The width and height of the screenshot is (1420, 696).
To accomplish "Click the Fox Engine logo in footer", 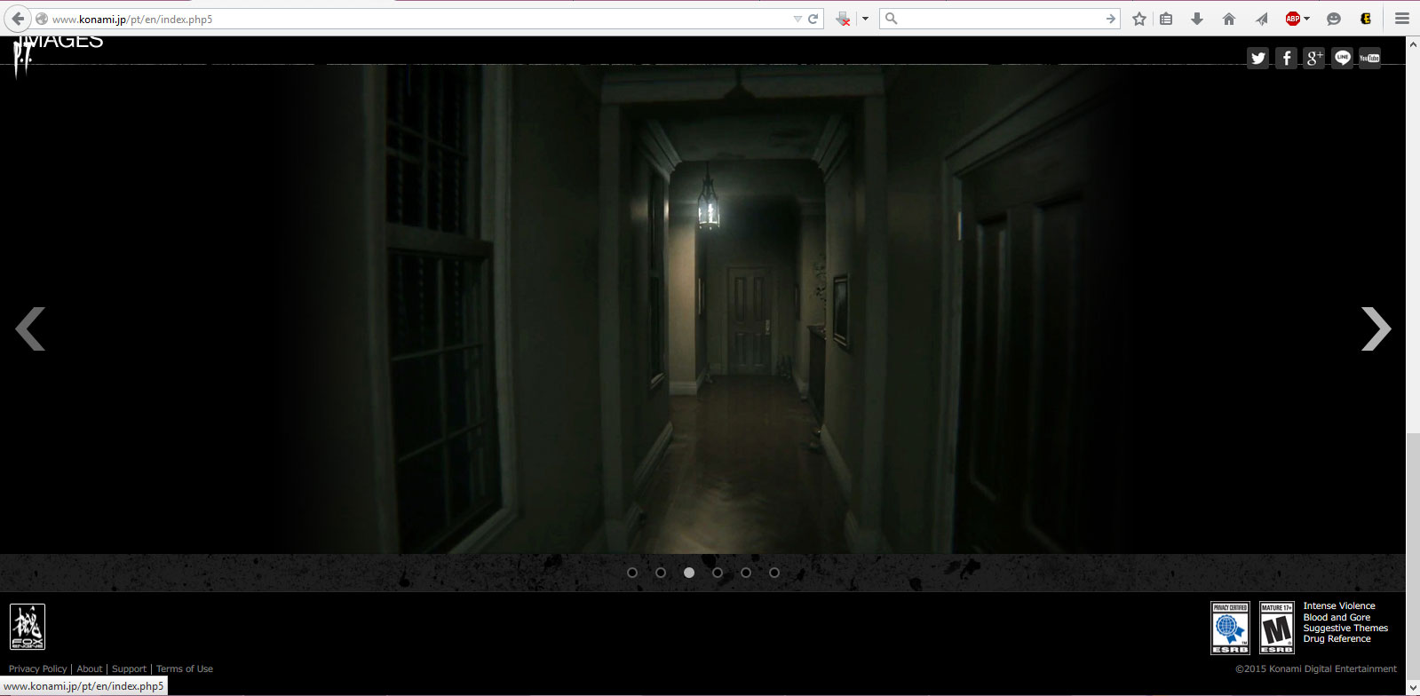I will (27, 627).
